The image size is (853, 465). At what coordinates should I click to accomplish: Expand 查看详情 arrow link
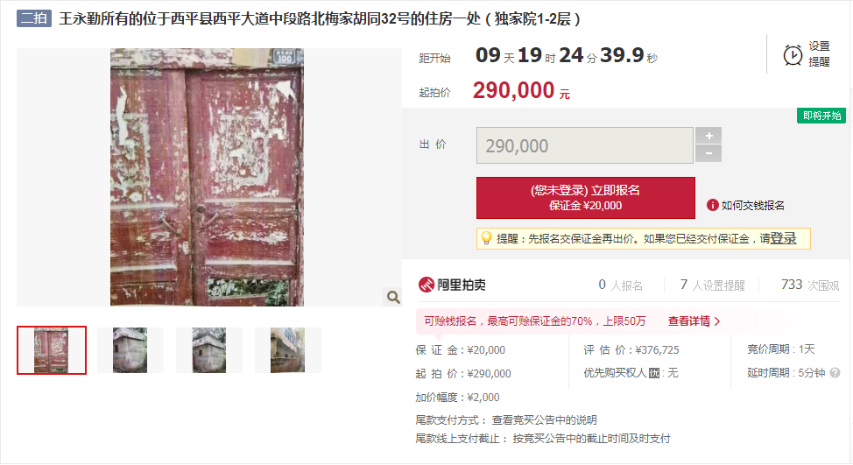pos(694,321)
